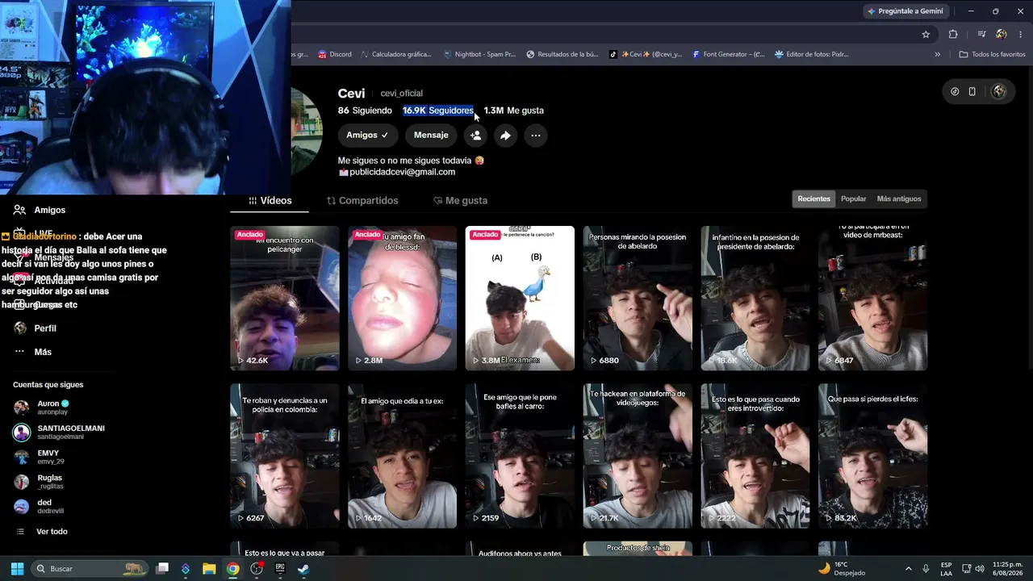Open Perfil in the TikTok sidebar
This screenshot has height=581, width=1033.
(x=35, y=328)
